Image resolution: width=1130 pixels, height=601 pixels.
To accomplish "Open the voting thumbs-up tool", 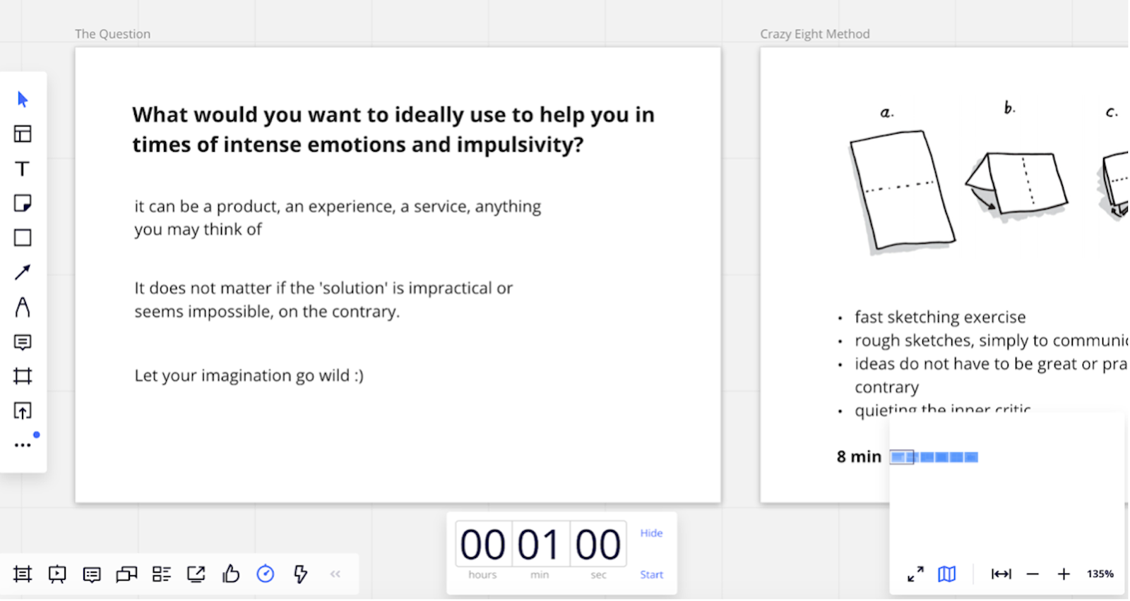I will [231, 574].
